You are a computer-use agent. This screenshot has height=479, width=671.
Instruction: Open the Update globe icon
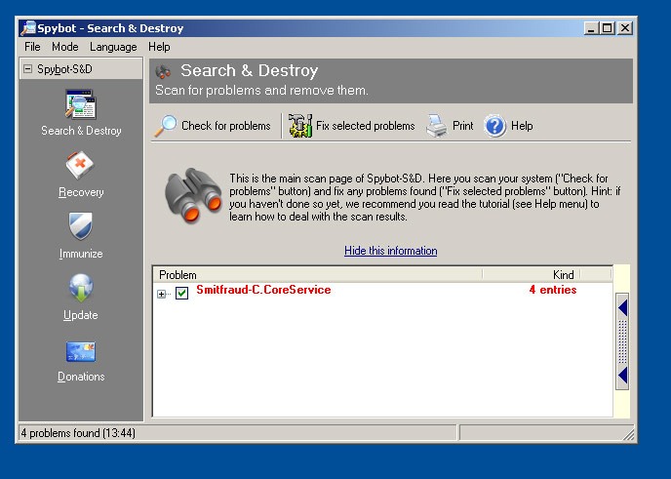coord(80,288)
